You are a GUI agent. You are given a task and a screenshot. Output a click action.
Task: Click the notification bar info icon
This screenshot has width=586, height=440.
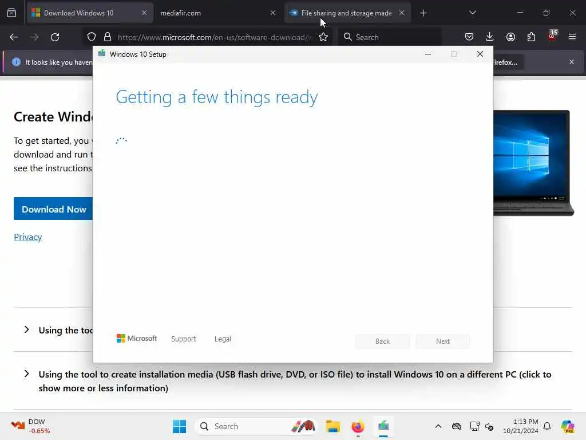point(16,62)
